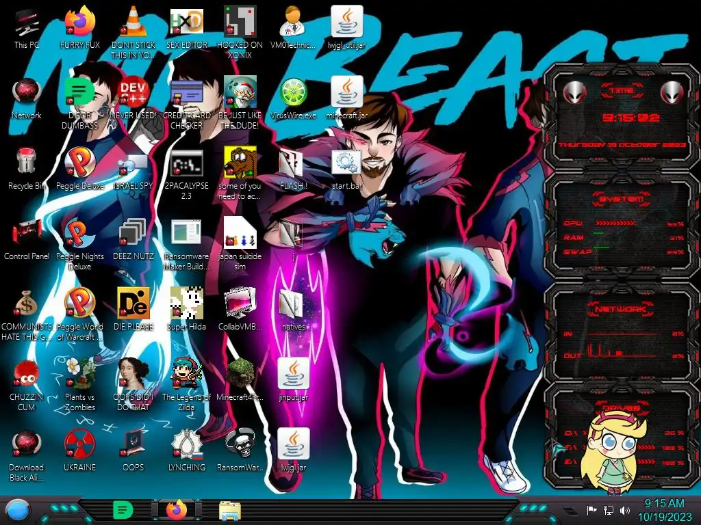
Task: Open the Action Center flag tray icon
Action: point(591,510)
